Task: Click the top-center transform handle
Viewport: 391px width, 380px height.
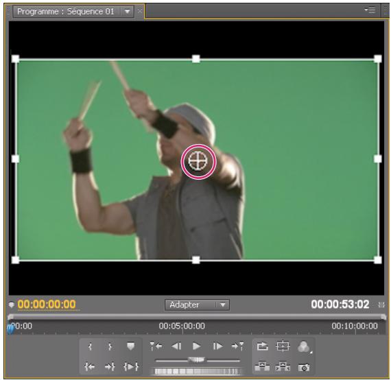Action: coord(196,59)
